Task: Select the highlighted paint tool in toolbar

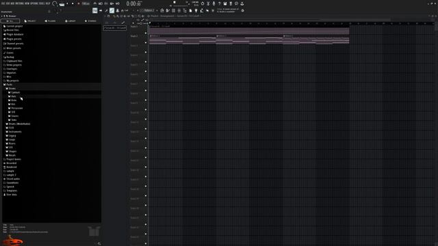Action: click(112, 11)
